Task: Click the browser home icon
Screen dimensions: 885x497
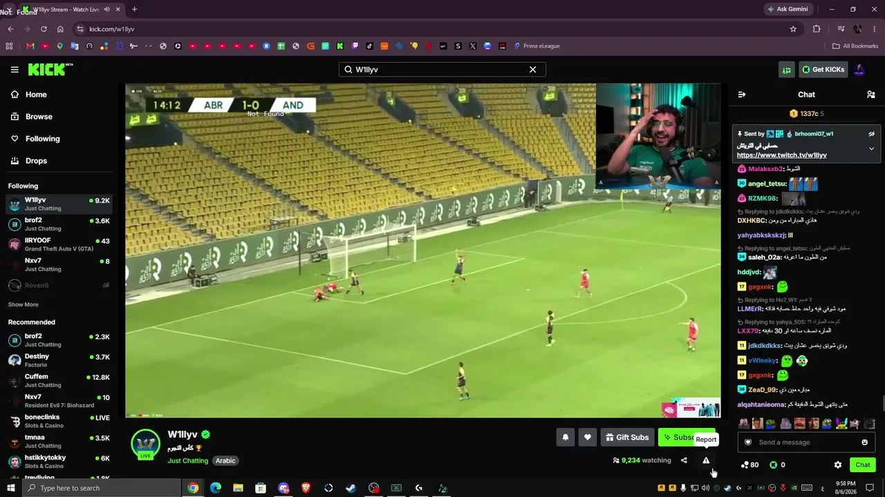Action: (x=60, y=29)
